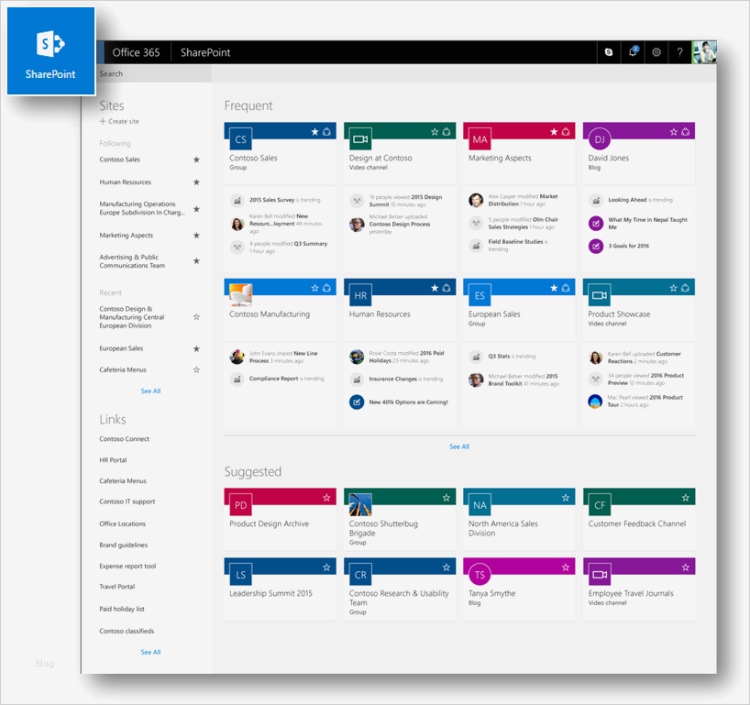Click the star on David Jones card
The image size is (750, 705).
(674, 131)
